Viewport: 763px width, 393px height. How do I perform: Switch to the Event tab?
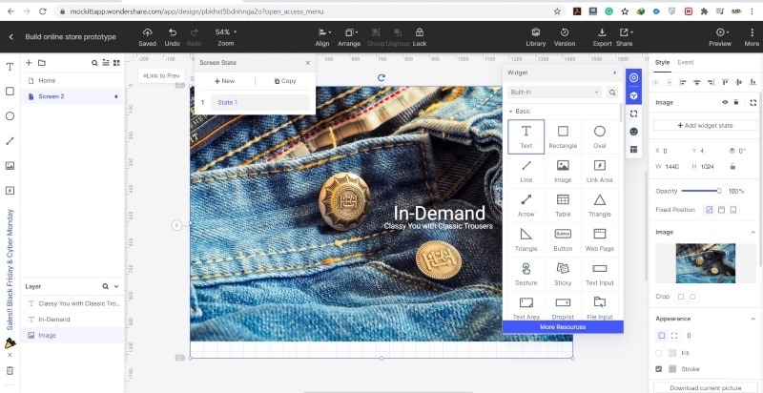pyautogui.click(x=685, y=63)
